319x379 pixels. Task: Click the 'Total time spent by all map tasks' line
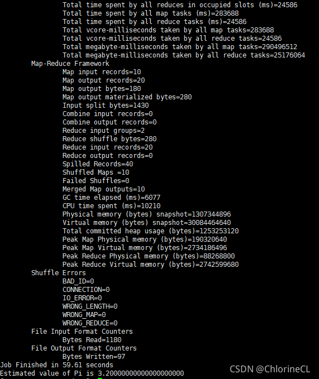(x=150, y=13)
